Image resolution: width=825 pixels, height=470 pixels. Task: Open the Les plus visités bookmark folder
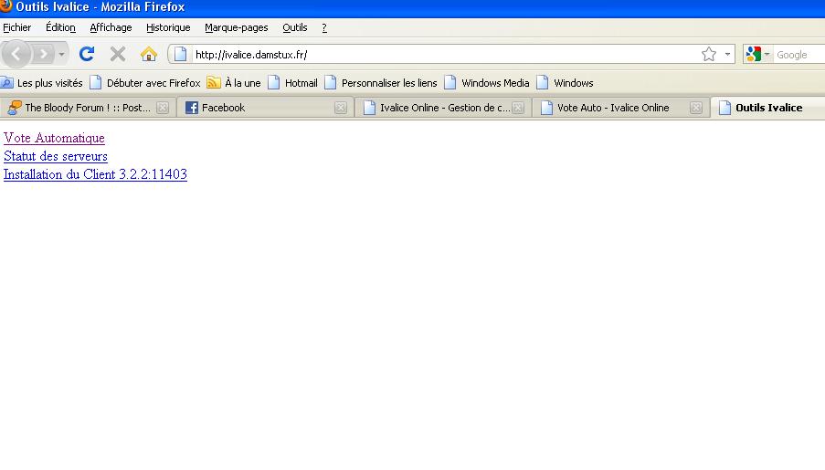(42, 83)
